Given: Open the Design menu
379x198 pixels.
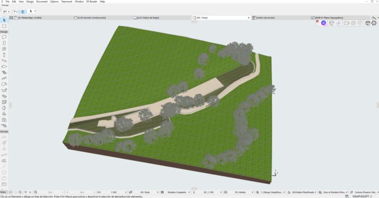Looking at the screenshot, I should [x=30, y=2].
